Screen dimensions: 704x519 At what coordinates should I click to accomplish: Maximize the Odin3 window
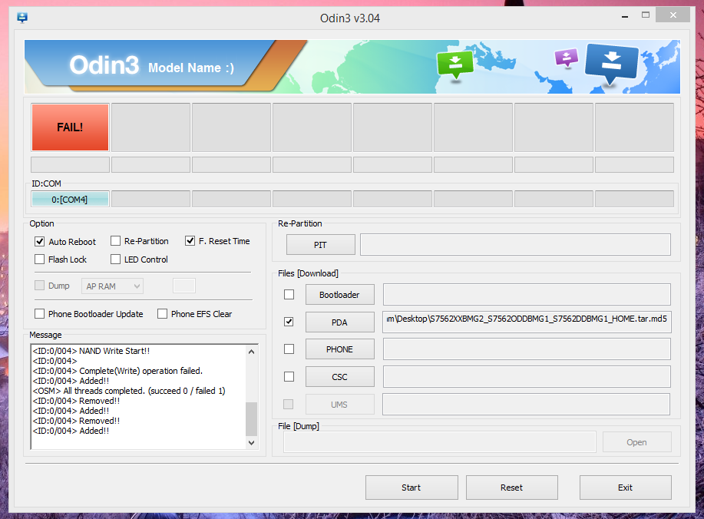coord(646,15)
